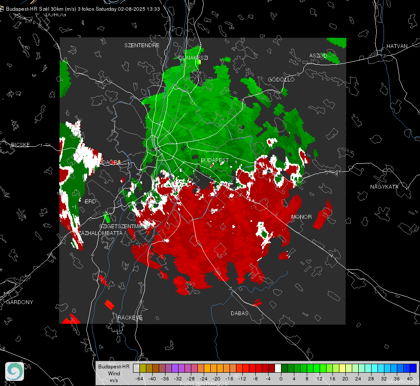Click the timestamp 'Saturday 02-08-2025 13:33'
Image resolution: width=420 pixels, height=386 pixels.
click(128, 9)
